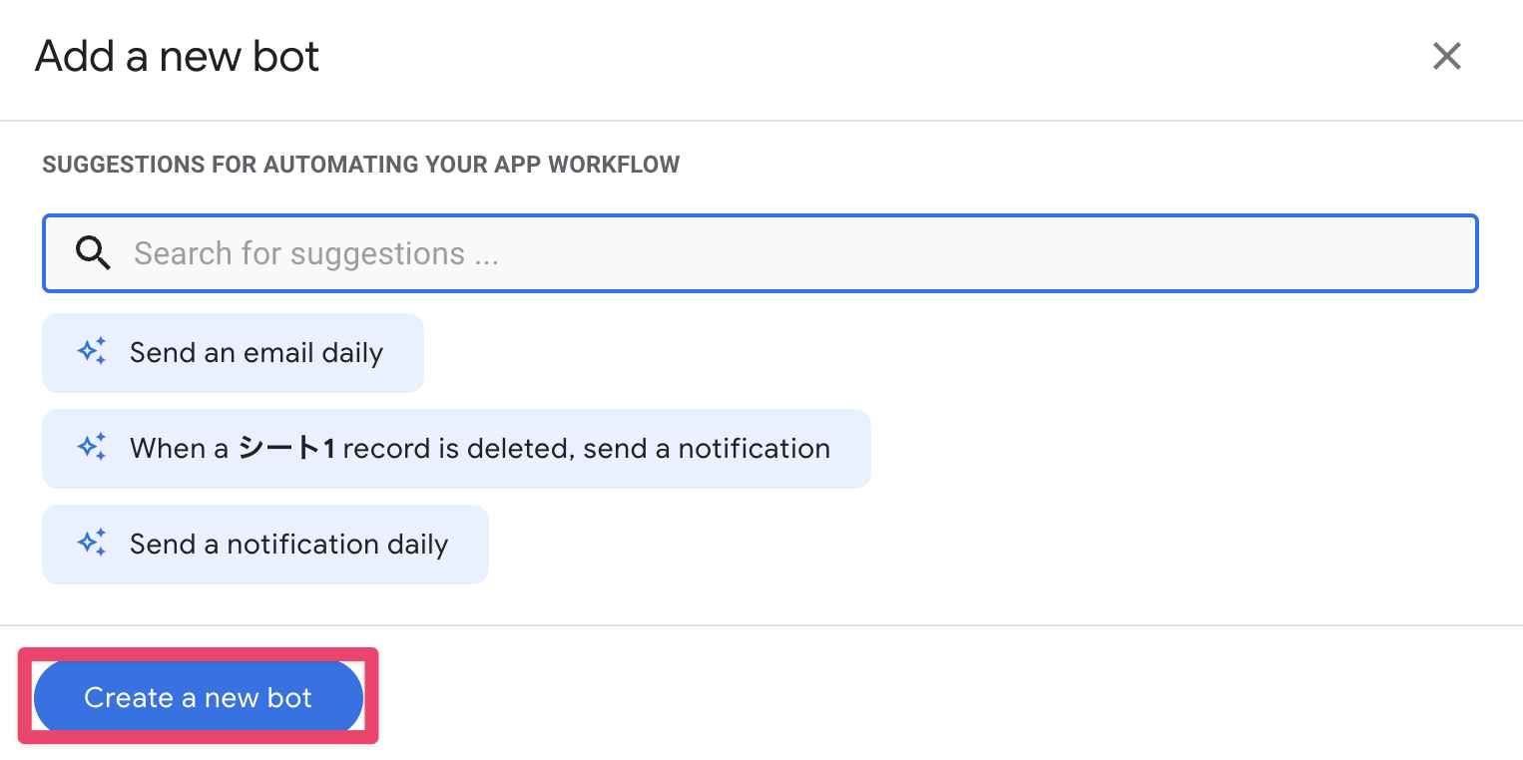Click 'send a notification' text in deleted-record suggestion
This screenshot has height=760, width=1523.
point(707,449)
